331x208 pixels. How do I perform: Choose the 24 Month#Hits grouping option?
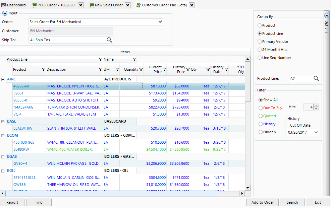click(260, 50)
